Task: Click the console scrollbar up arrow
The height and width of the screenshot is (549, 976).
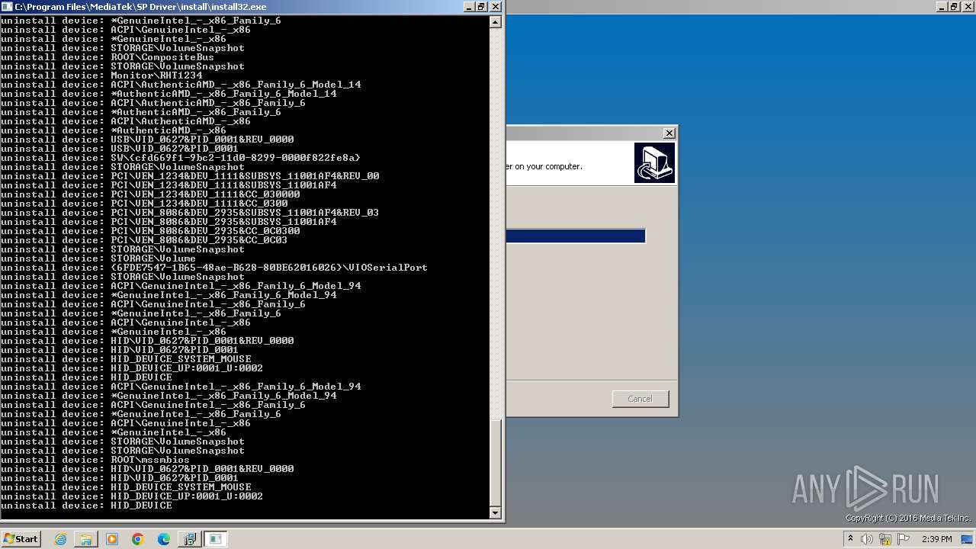Action: point(496,22)
